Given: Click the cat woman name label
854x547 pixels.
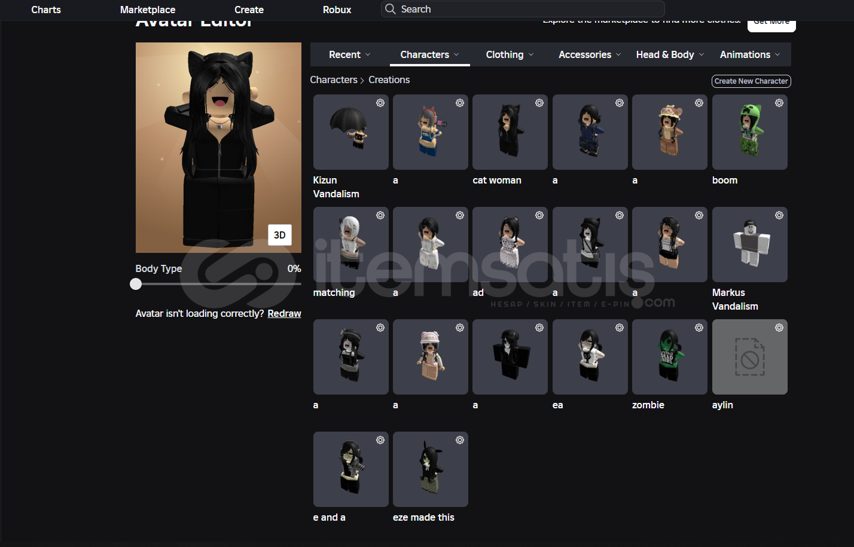Looking at the screenshot, I should (x=497, y=180).
